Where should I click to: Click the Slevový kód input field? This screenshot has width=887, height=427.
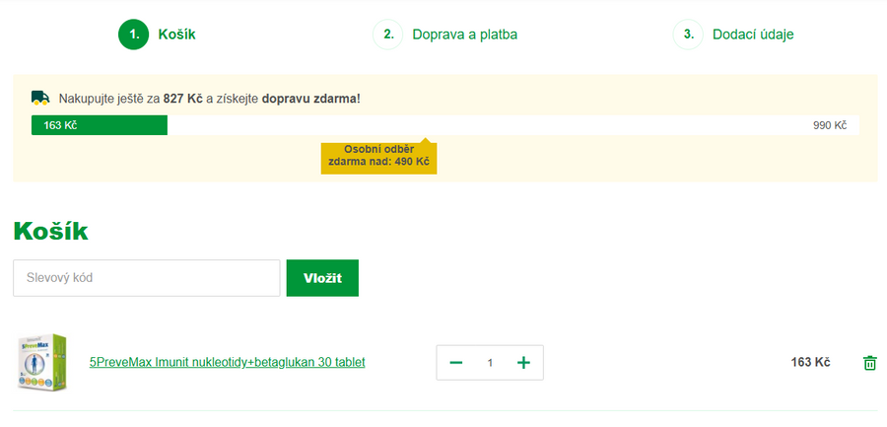point(147,278)
